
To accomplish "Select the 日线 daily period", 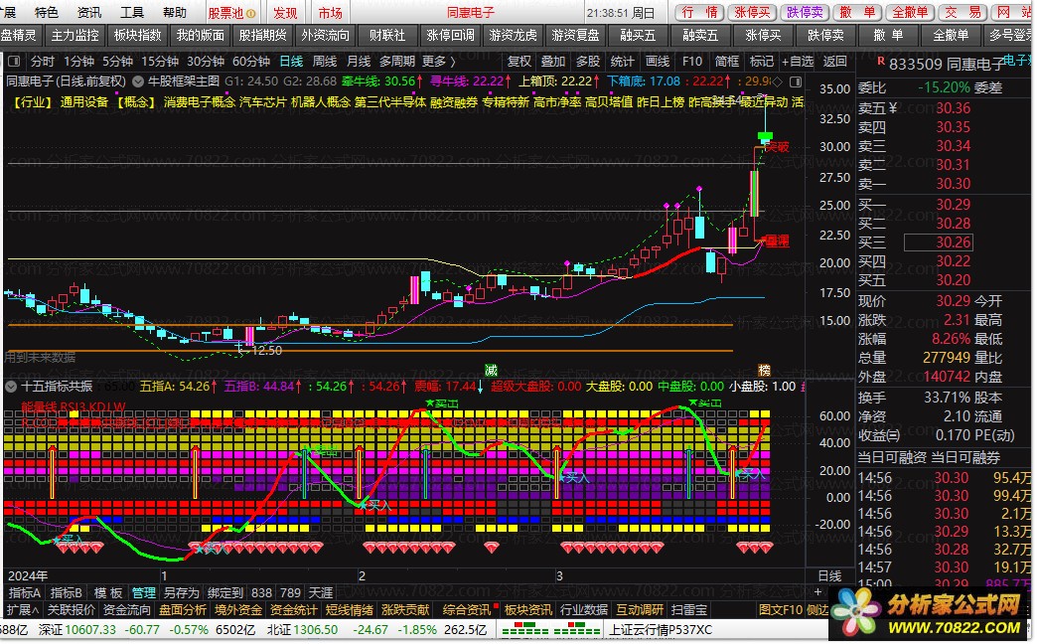I will pyautogui.click(x=291, y=62).
